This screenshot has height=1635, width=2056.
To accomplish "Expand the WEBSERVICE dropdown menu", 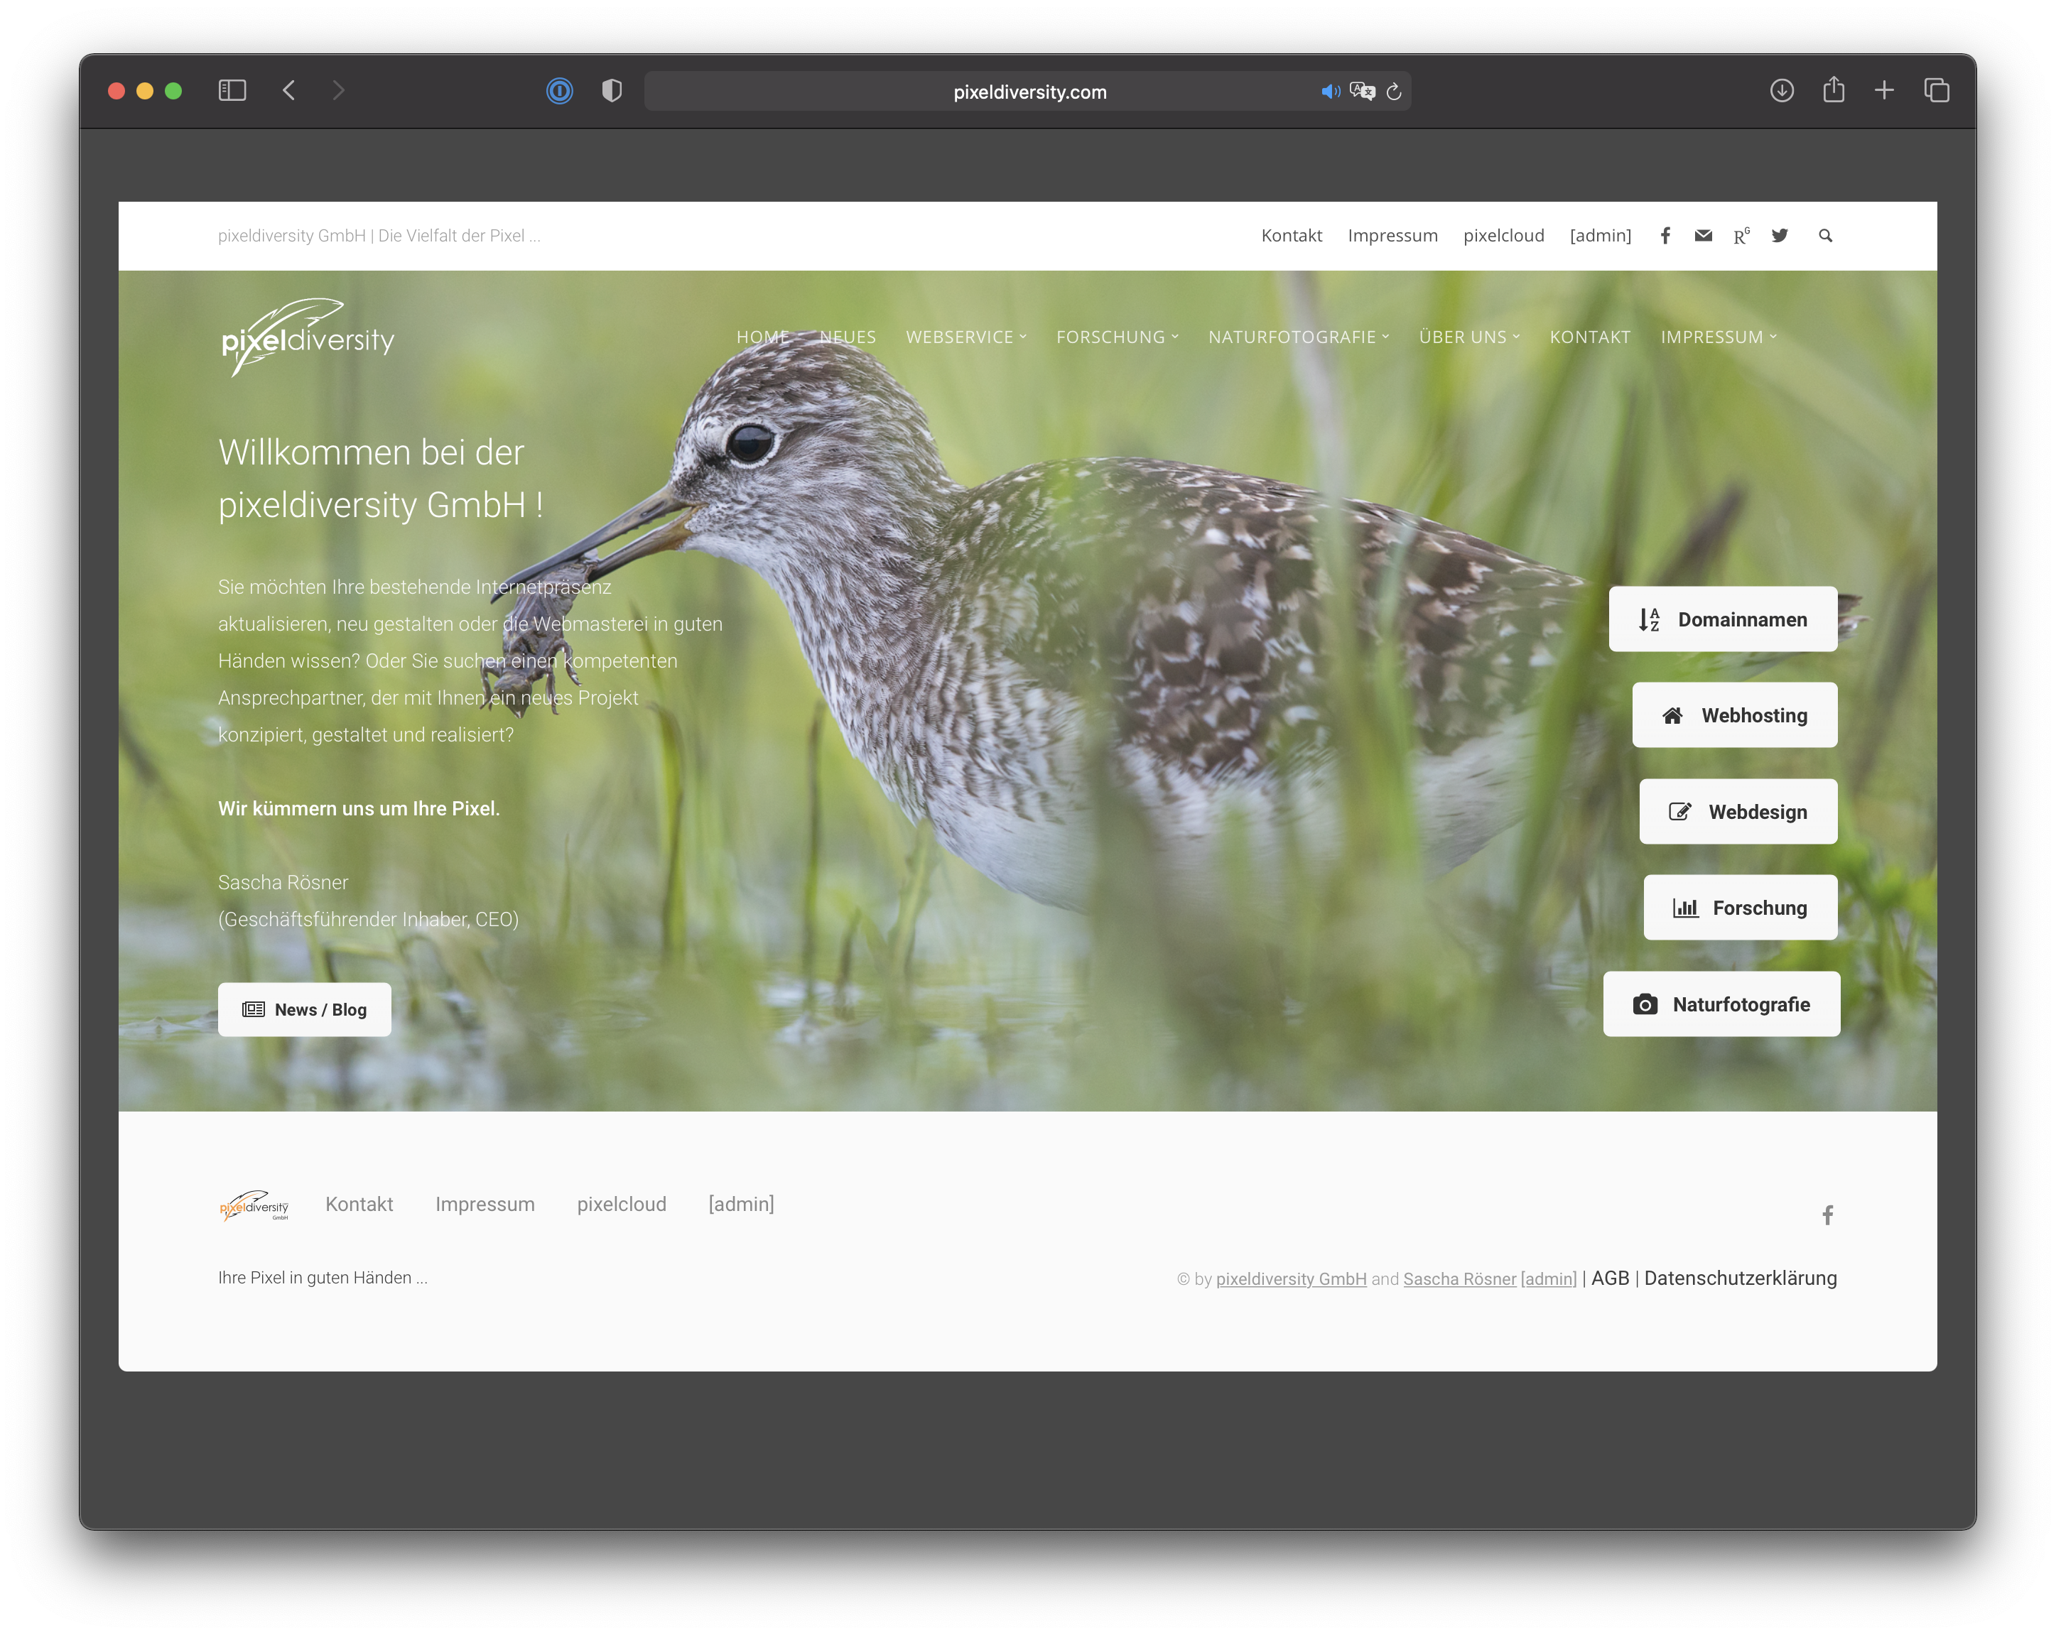I will click(966, 337).
